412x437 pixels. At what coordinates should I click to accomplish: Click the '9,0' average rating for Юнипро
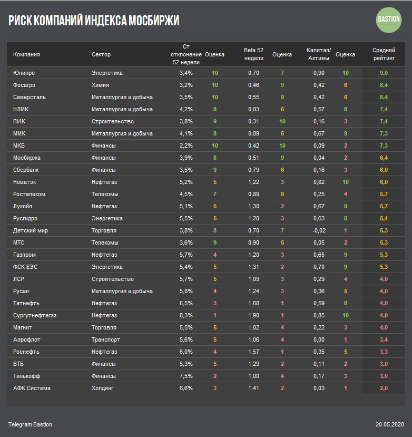pyautogui.click(x=384, y=73)
